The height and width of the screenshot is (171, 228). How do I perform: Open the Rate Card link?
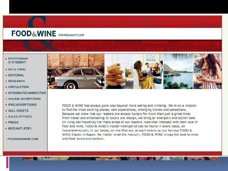17,69
